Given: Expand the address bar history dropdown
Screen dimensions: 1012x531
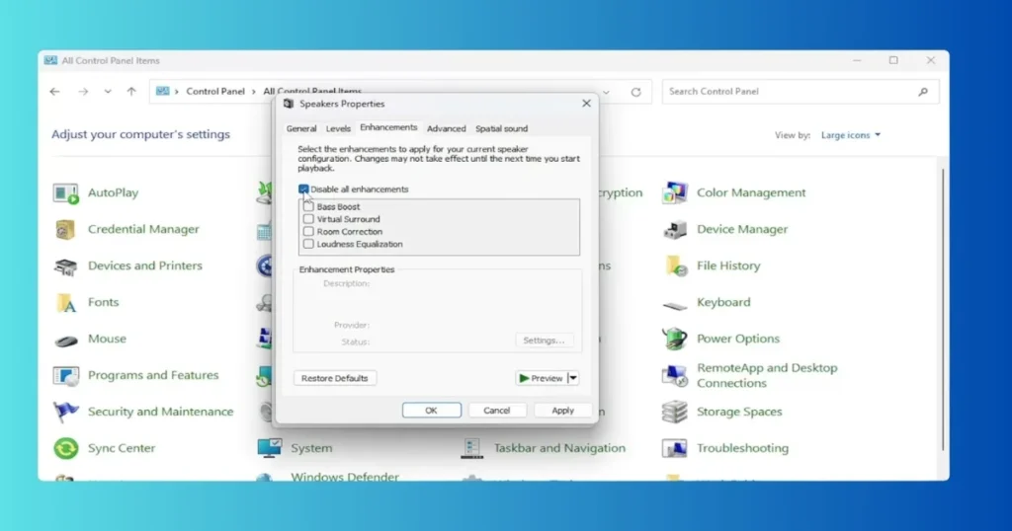Looking at the screenshot, I should pos(606,92).
